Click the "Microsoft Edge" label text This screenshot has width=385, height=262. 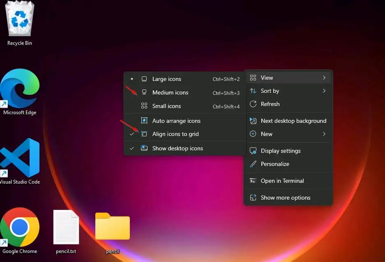click(20, 113)
